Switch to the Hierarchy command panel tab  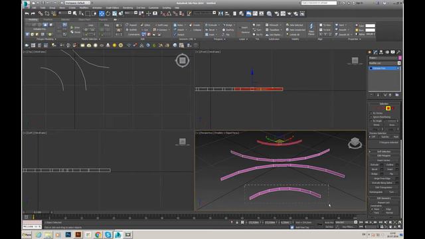coord(381,52)
